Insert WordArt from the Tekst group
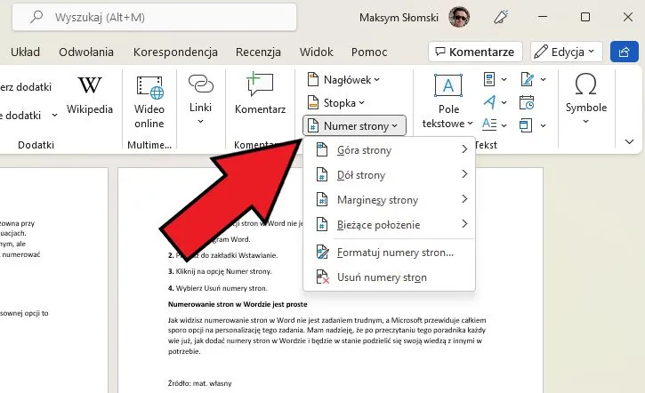The width and height of the screenshot is (645, 393). [x=489, y=102]
